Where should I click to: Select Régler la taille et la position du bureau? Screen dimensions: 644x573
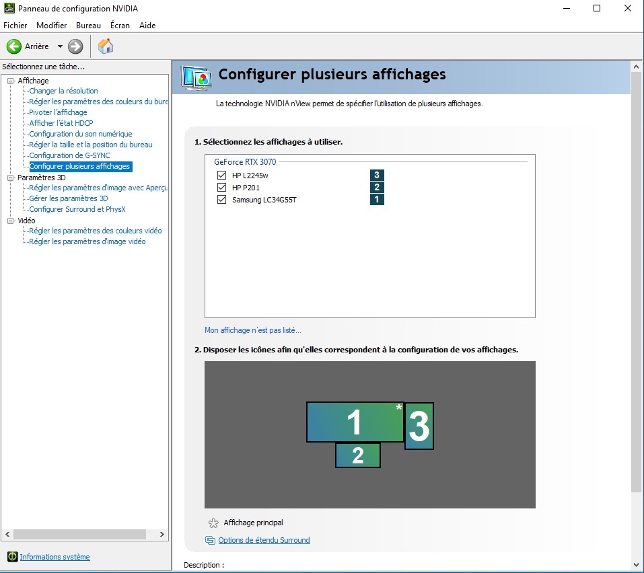91,145
